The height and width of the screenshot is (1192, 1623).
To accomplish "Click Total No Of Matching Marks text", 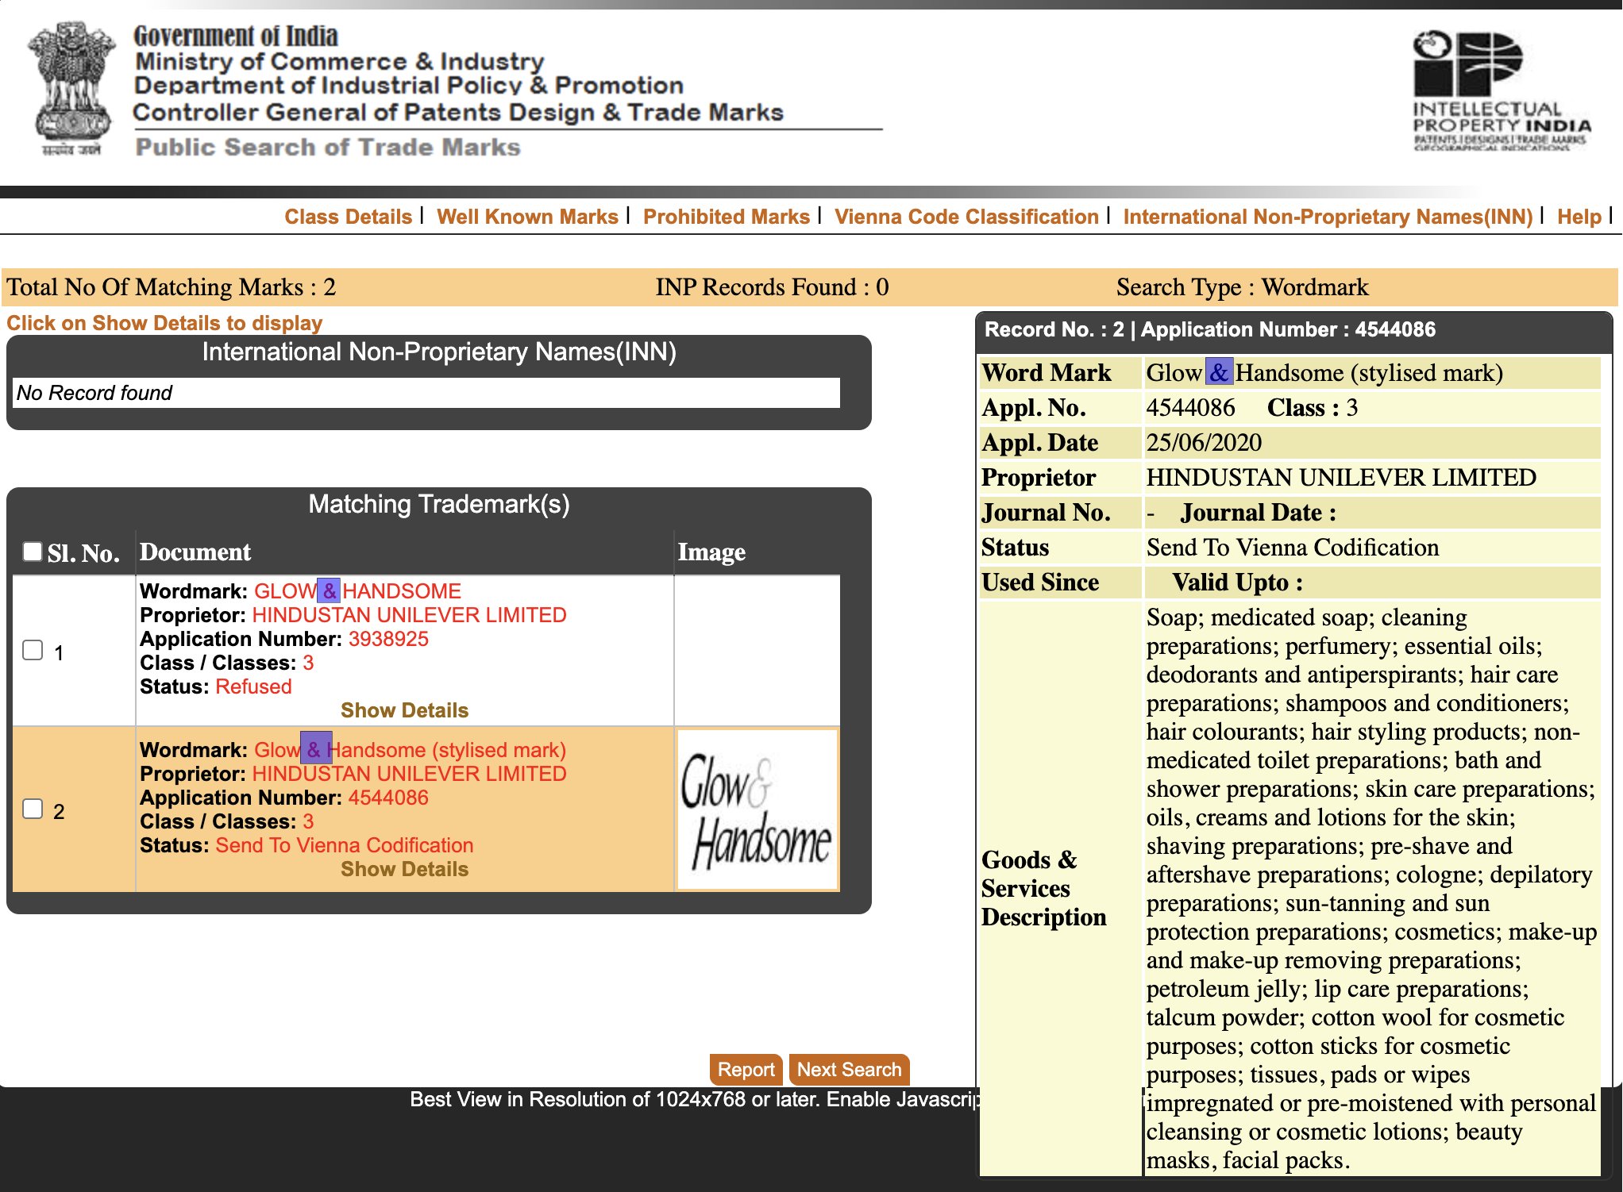I will [x=172, y=287].
